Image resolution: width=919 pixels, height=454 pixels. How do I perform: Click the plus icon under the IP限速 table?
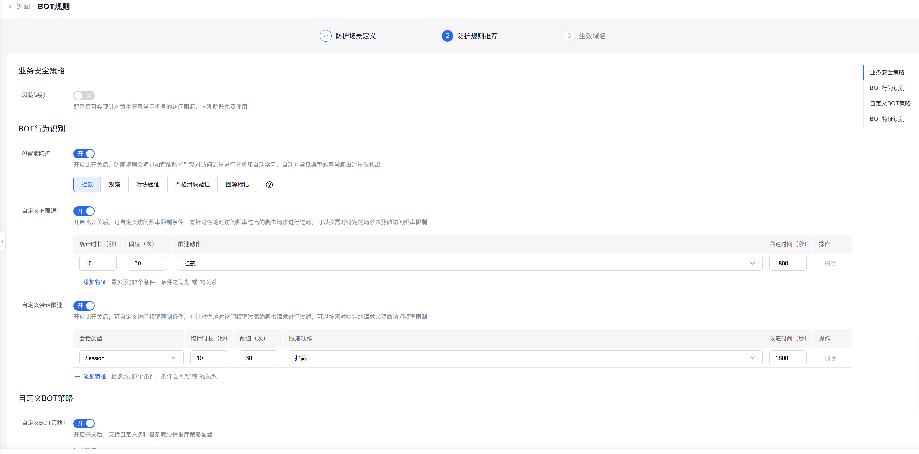[77, 282]
